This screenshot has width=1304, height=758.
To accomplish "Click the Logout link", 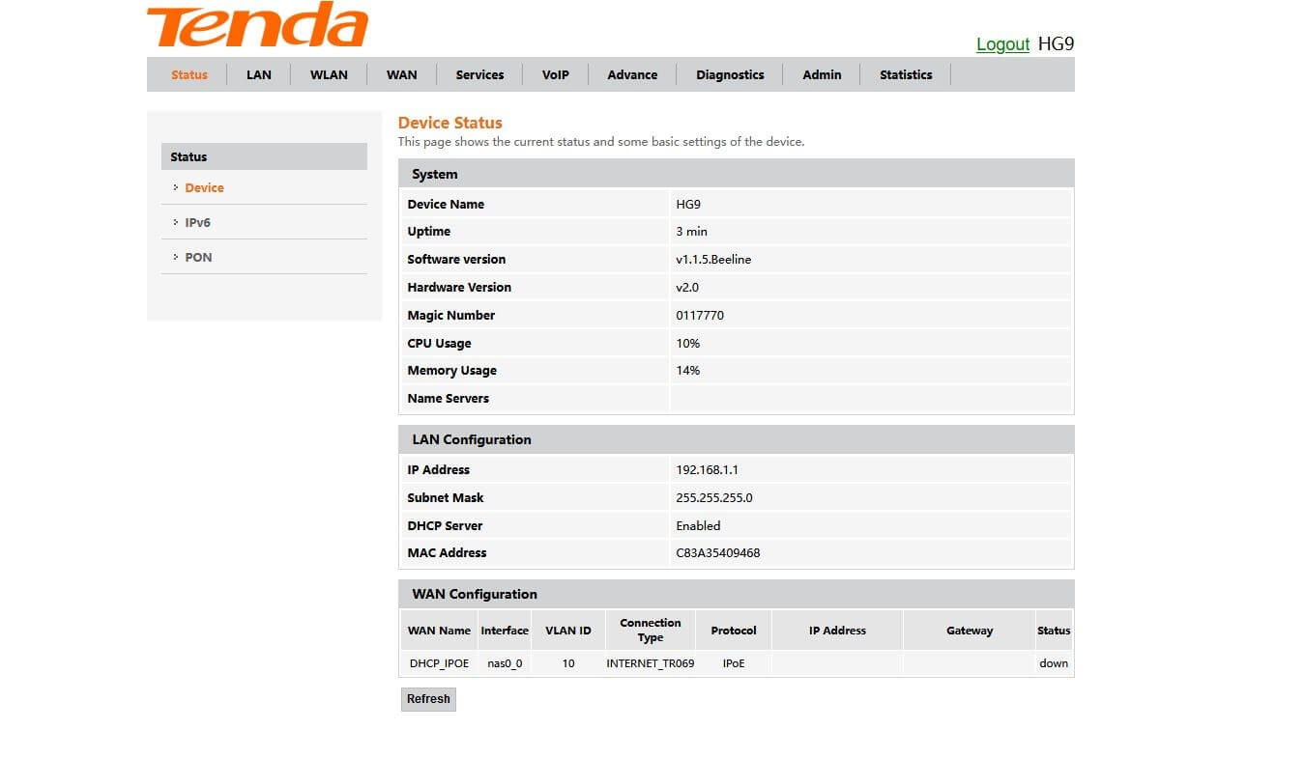I will point(1002,43).
